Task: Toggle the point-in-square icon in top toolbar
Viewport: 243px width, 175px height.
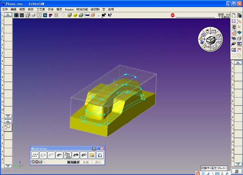Action: [39, 15]
